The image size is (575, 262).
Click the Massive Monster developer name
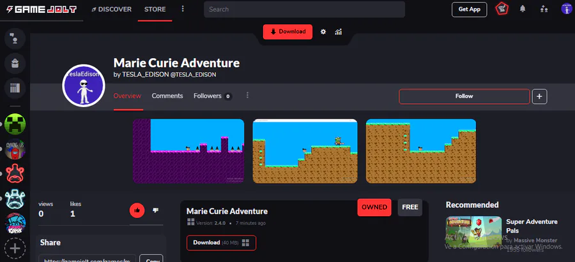tap(535, 240)
